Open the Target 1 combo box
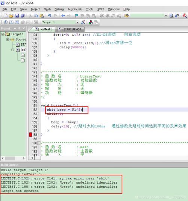The image size is (188, 201). point(60,22)
